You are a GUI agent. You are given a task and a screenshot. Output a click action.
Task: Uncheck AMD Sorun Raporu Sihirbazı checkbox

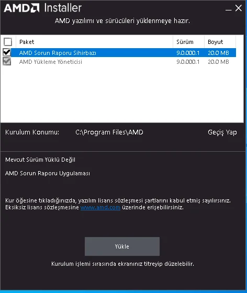coord(7,52)
